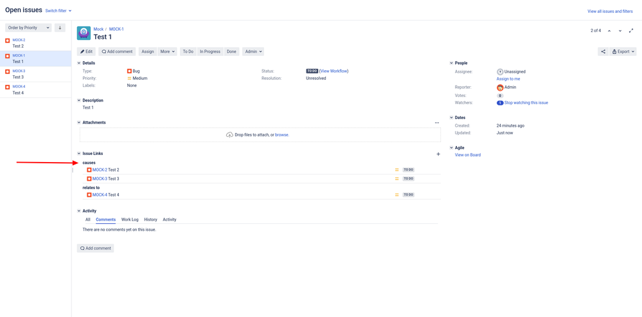Open the More actions dropdown
This screenshot has height=317, width=642.
tap(168, 51)
